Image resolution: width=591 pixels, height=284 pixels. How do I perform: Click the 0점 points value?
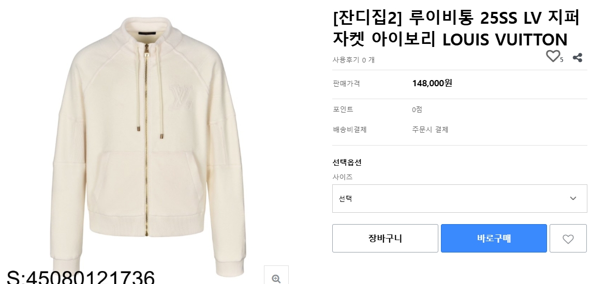(x=418, y=109)
